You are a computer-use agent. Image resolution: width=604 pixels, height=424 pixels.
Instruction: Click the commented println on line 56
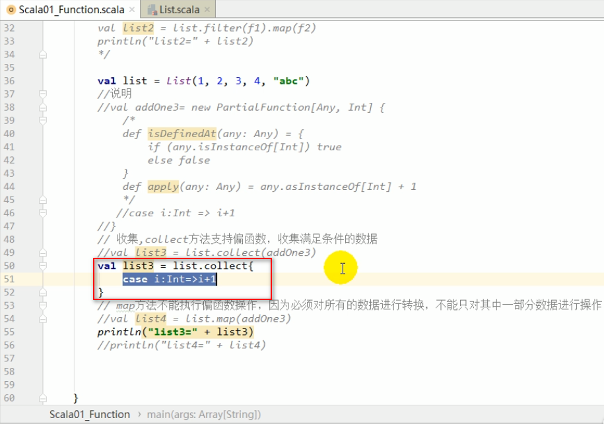(182, 345)
